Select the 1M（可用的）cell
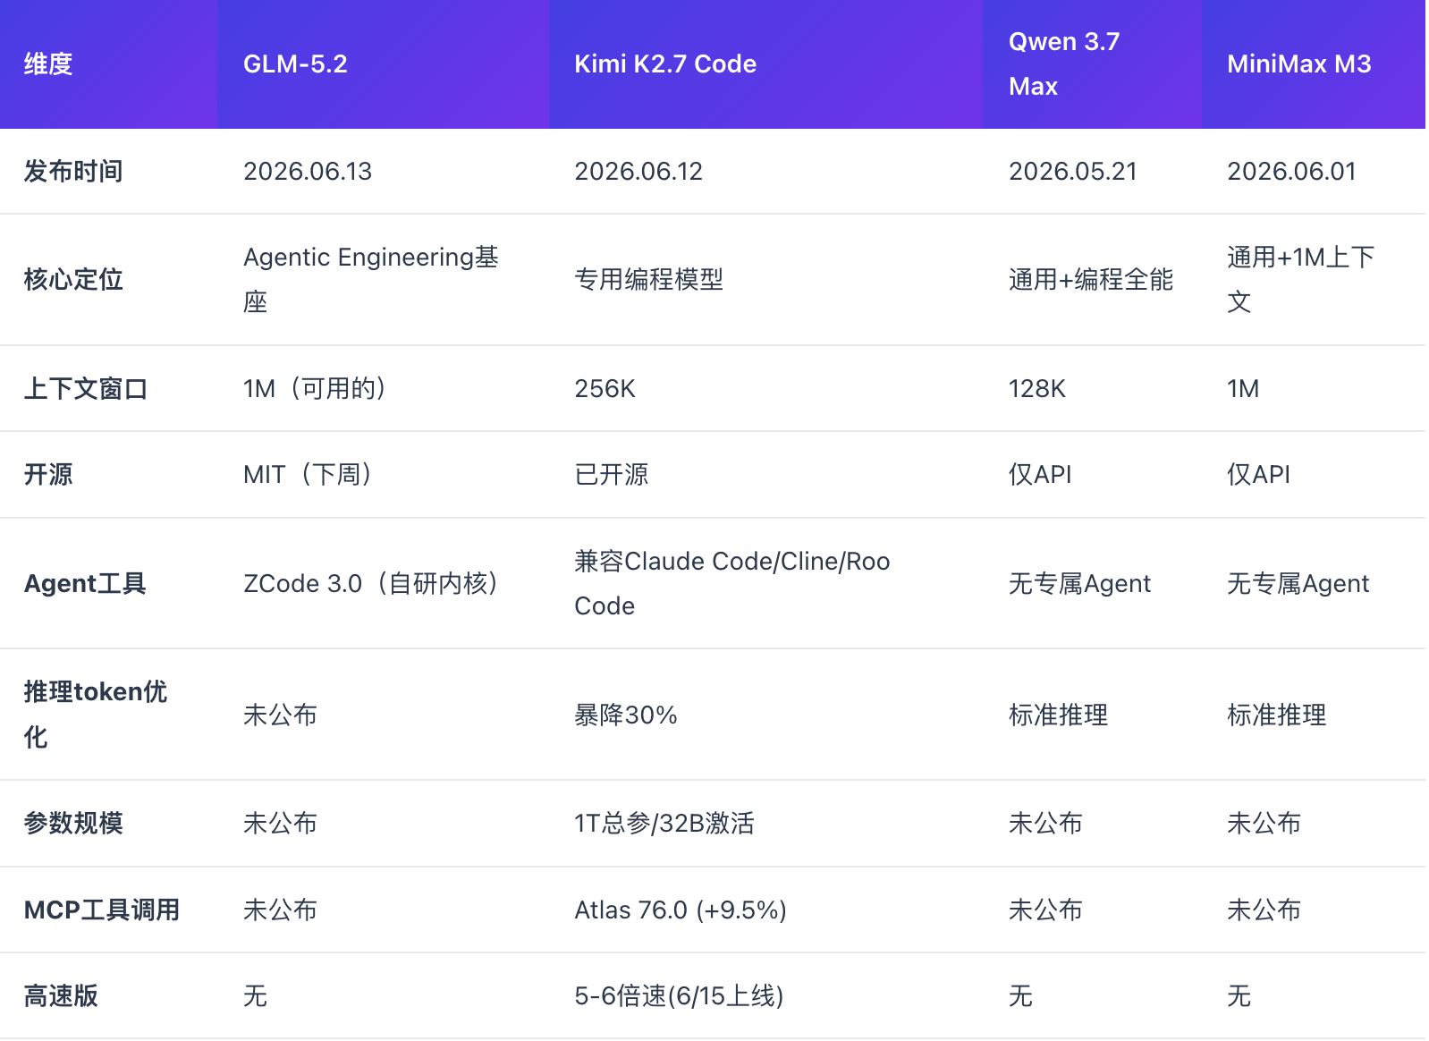This screenshot has width=1429, height=1041. point(315,389)
